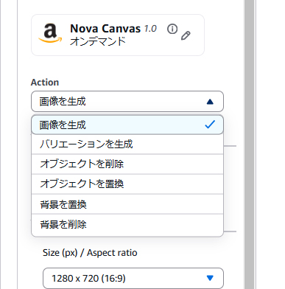Collapse the Action dropdown using its up arrow
The image size is (285, 289).
[210, 102]
